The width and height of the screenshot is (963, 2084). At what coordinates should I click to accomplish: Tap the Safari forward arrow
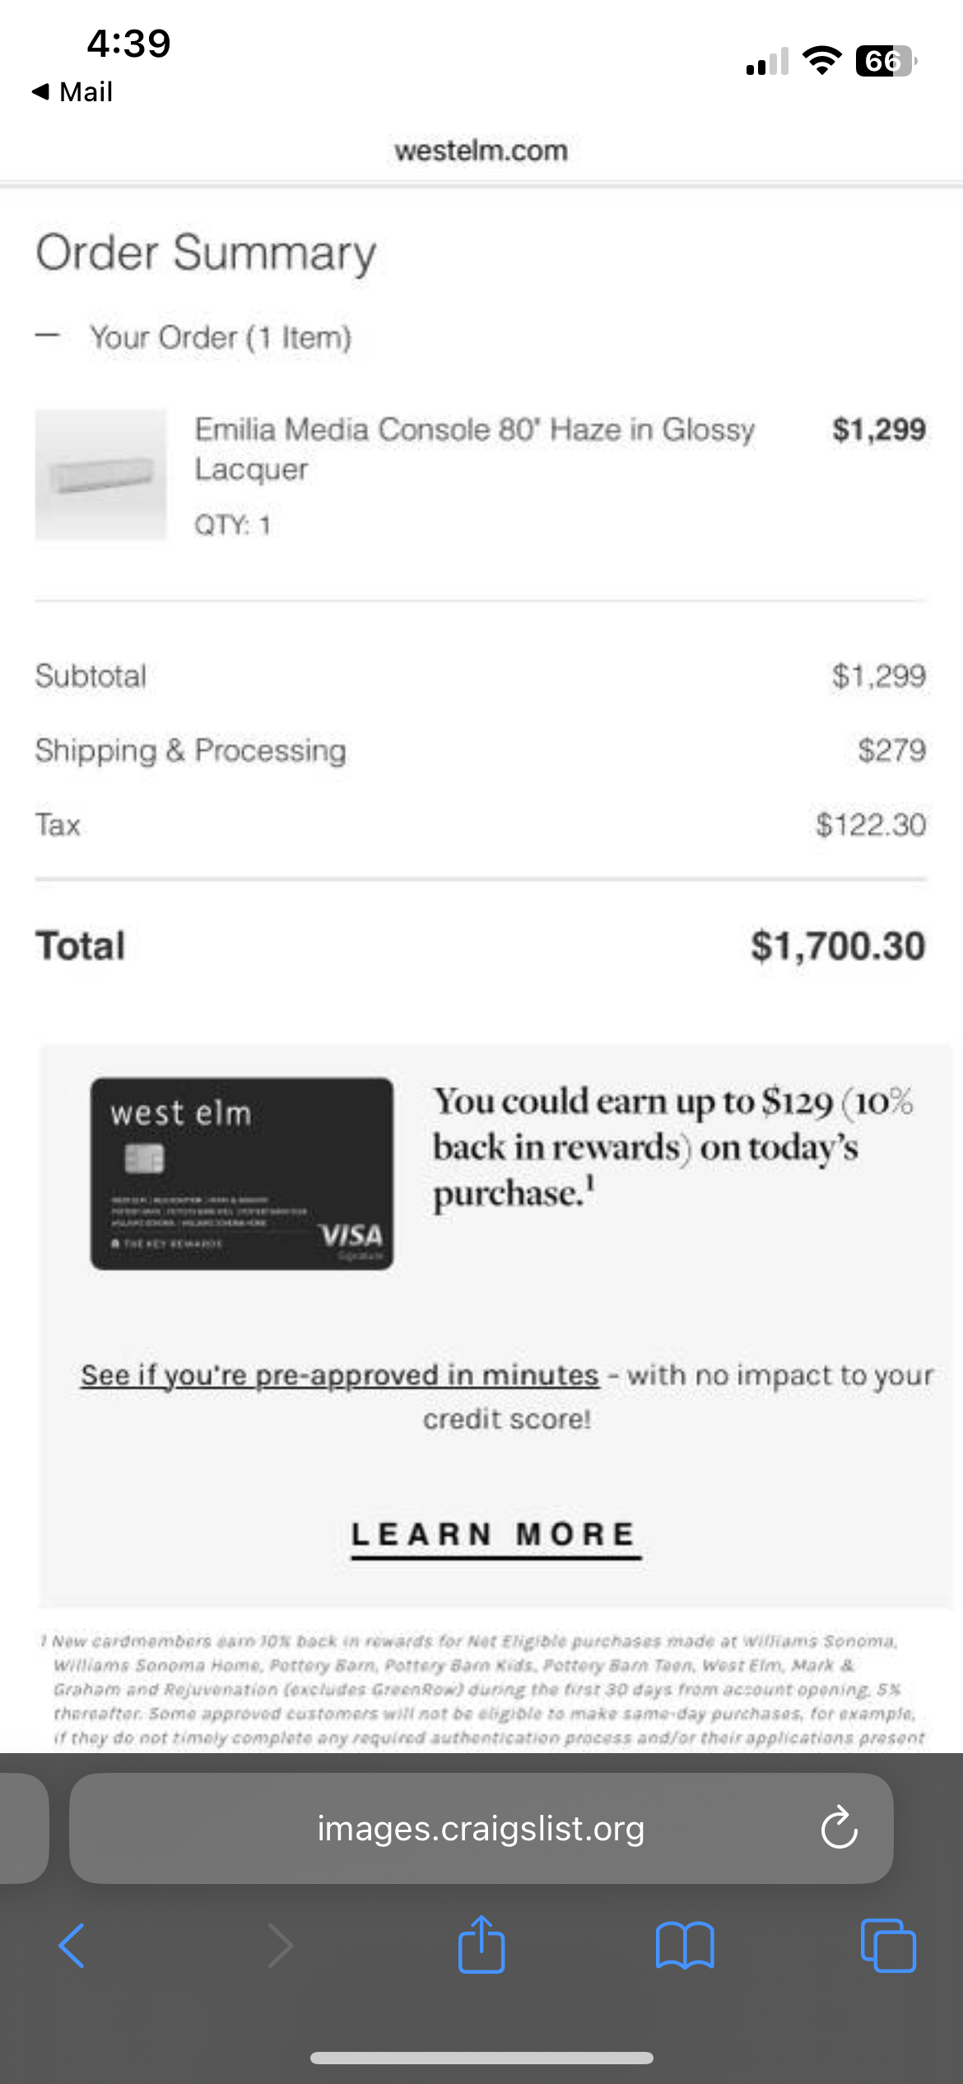coord(280,1945)
